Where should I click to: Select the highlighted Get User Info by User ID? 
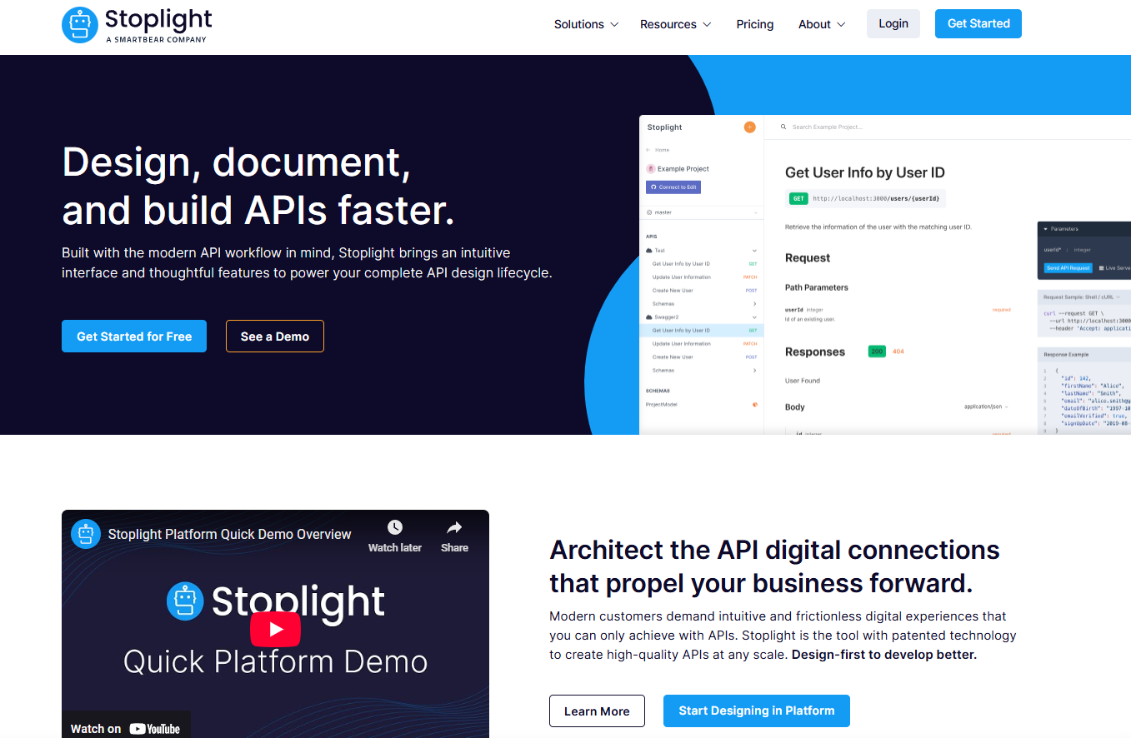(702, 331)
